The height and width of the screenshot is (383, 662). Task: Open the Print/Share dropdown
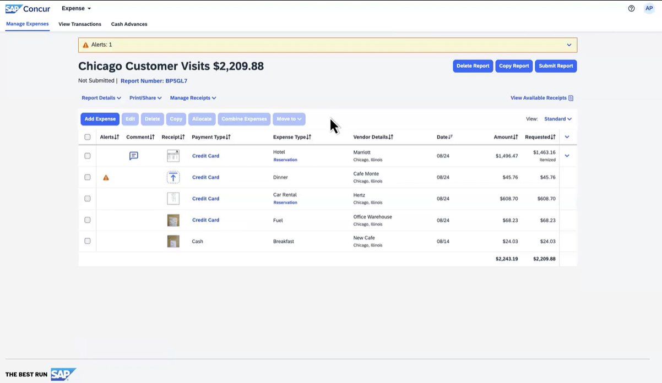(x=145, y=98)
